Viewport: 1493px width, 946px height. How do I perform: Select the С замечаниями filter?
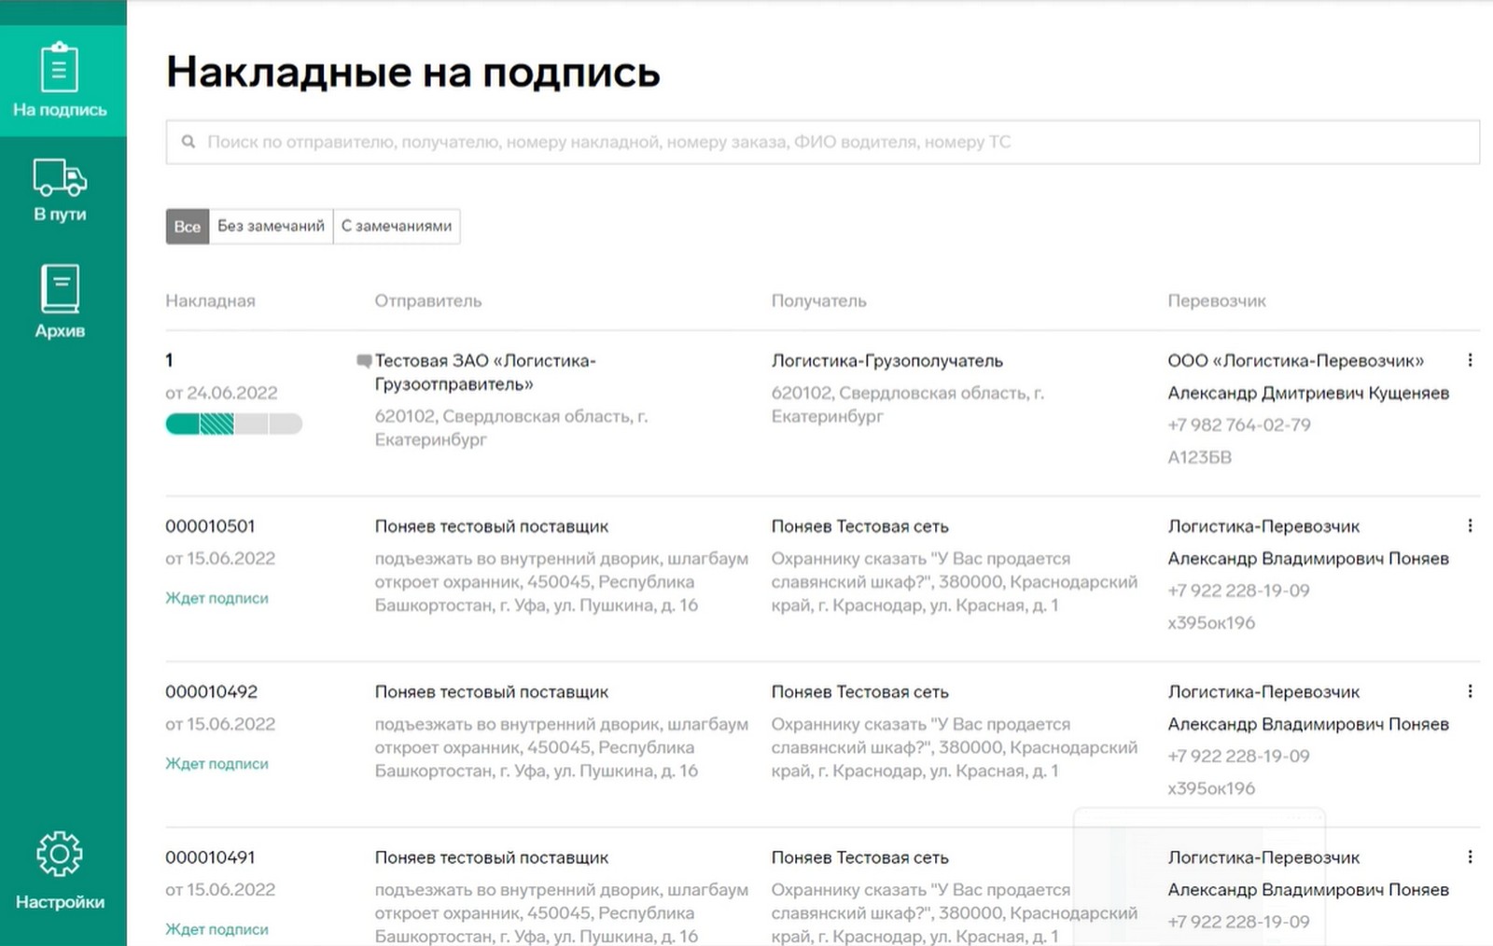tap(396, 226)
